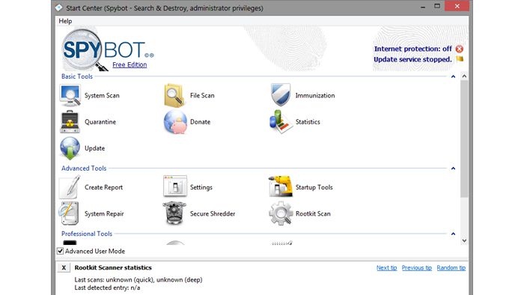Click the Donate piggy bank icon
The height and width of the screenshot is (295, 524).
point(175,122)
